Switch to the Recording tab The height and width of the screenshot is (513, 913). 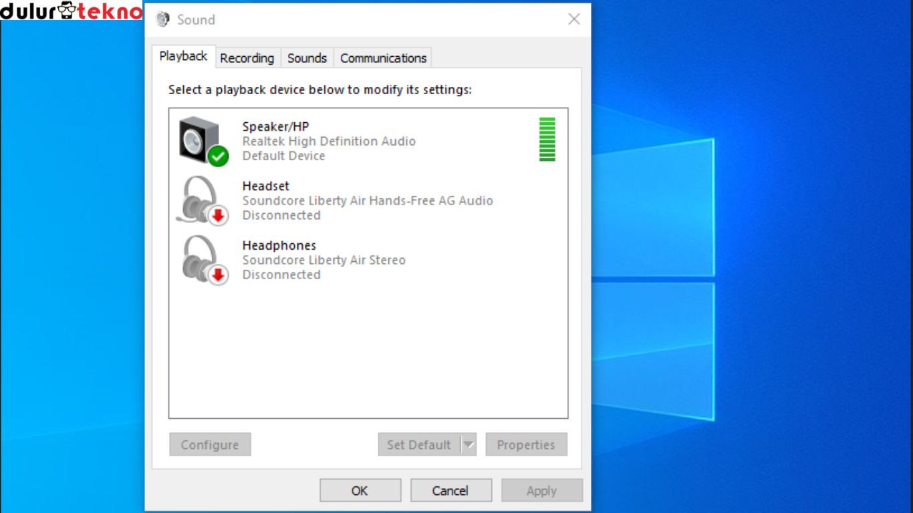(247, 58)
